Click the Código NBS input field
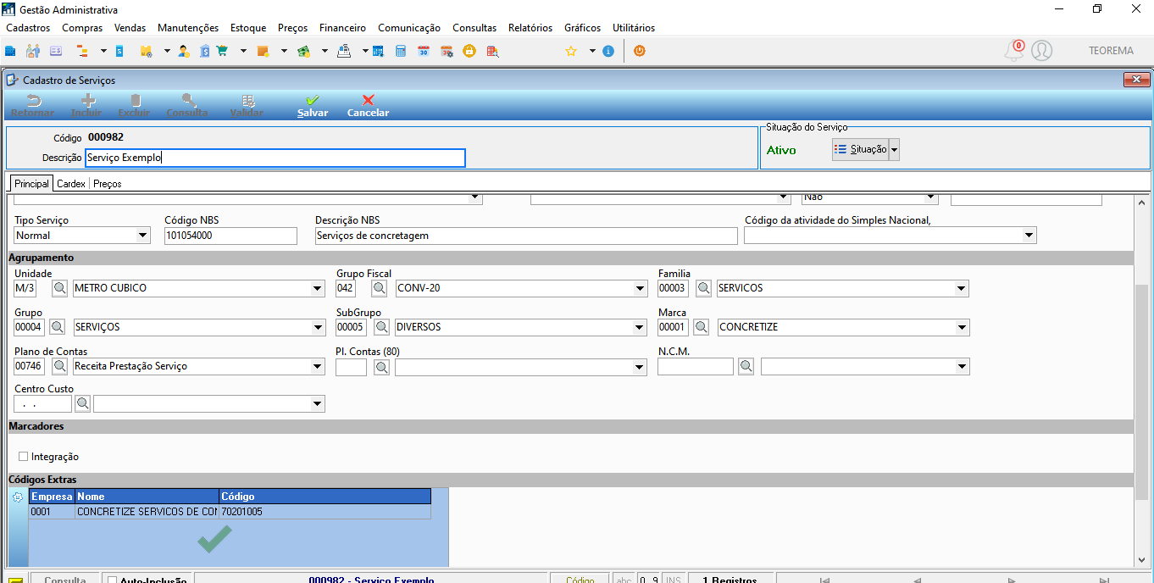This screenshot has width=1154, height=583. (230, 236)
